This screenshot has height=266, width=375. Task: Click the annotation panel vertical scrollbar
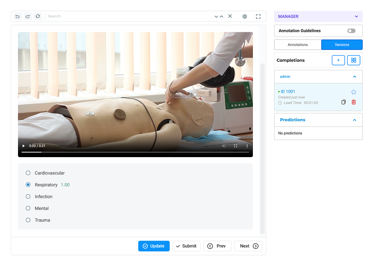[x=262, y=148]
